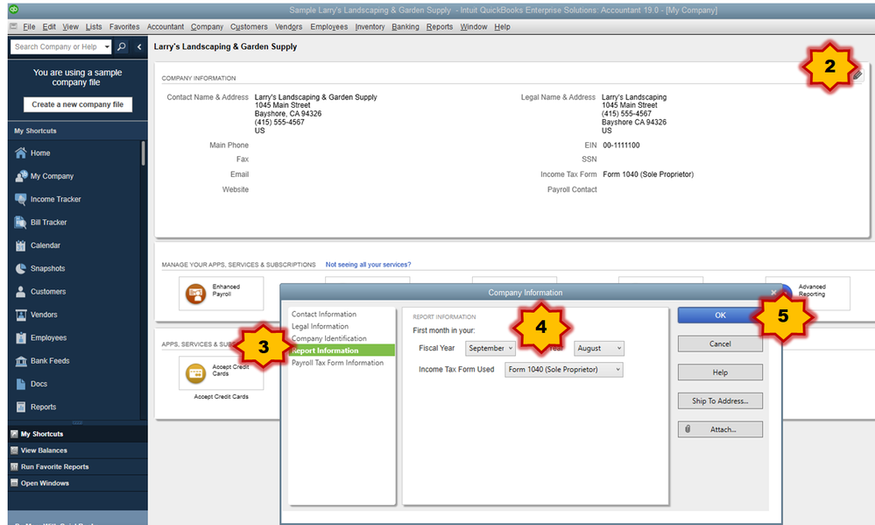The height and width of the screenshot is (525, 875).
Task: Click the Attach button
Action: 720,429
